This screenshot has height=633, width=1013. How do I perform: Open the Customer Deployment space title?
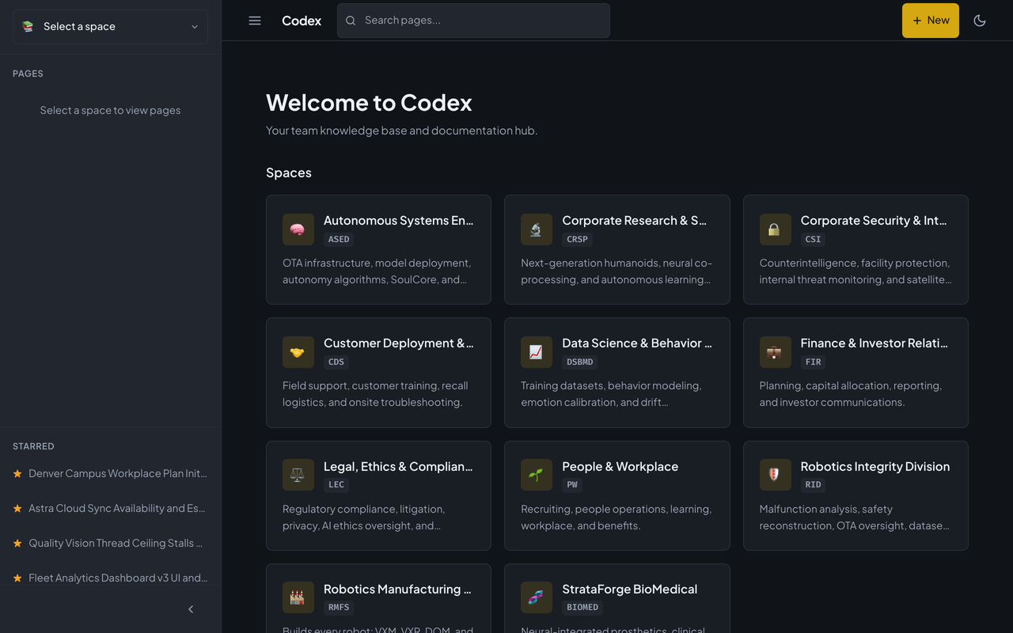click(399, 343)
